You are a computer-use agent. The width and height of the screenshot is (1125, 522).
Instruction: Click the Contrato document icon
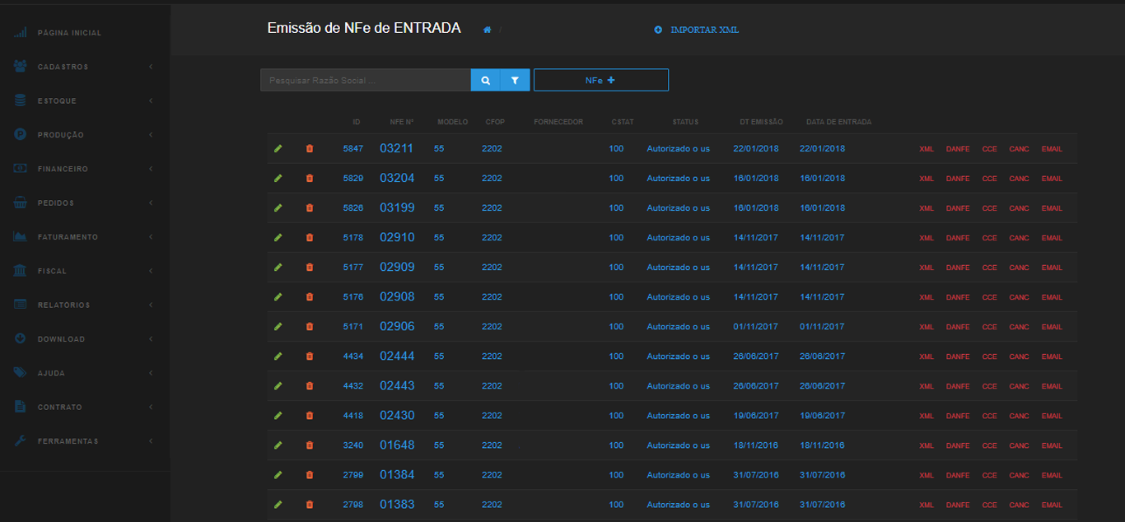(x=21, y=407)
